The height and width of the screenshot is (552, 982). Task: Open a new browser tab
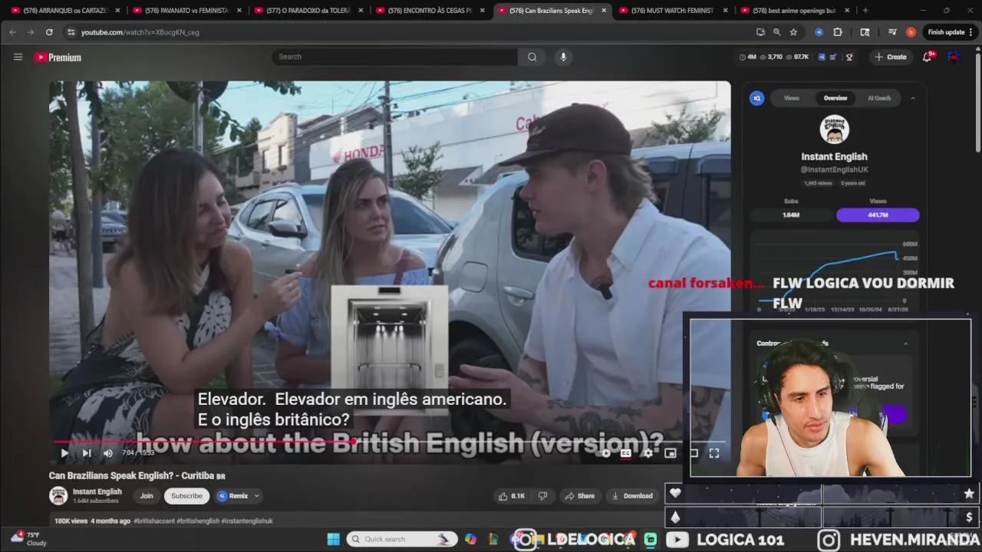tap(865, 11)
